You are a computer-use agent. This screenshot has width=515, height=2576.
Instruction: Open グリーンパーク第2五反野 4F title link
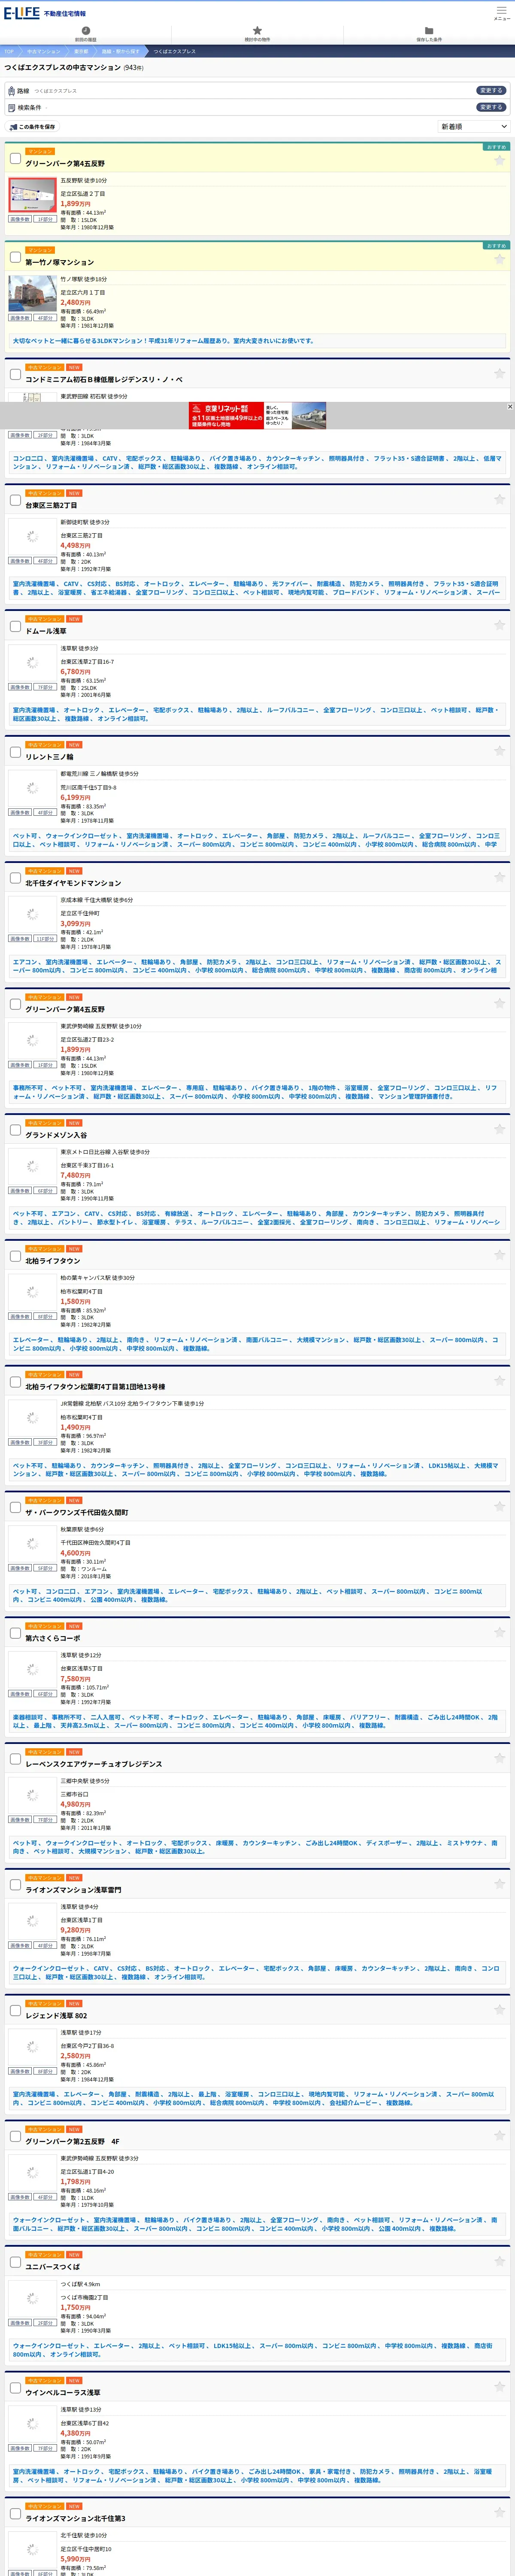72,2142
